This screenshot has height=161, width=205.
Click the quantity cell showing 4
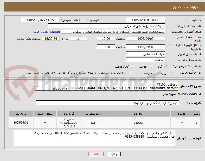point(45,123)
